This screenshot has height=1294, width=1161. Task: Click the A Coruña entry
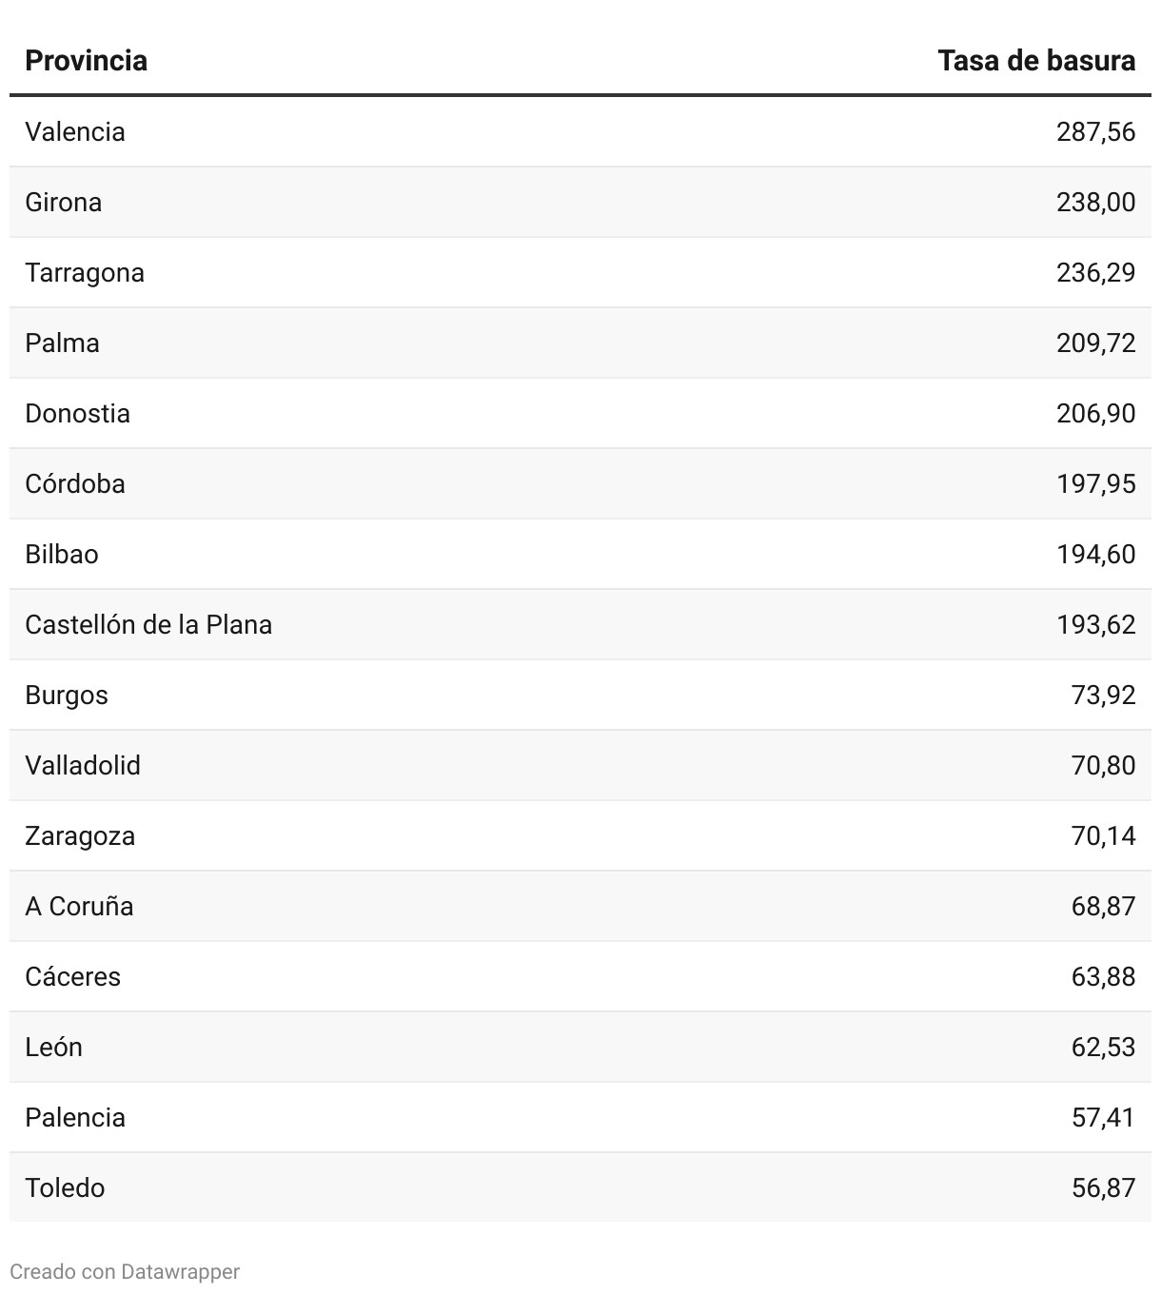tap(79, 906)
